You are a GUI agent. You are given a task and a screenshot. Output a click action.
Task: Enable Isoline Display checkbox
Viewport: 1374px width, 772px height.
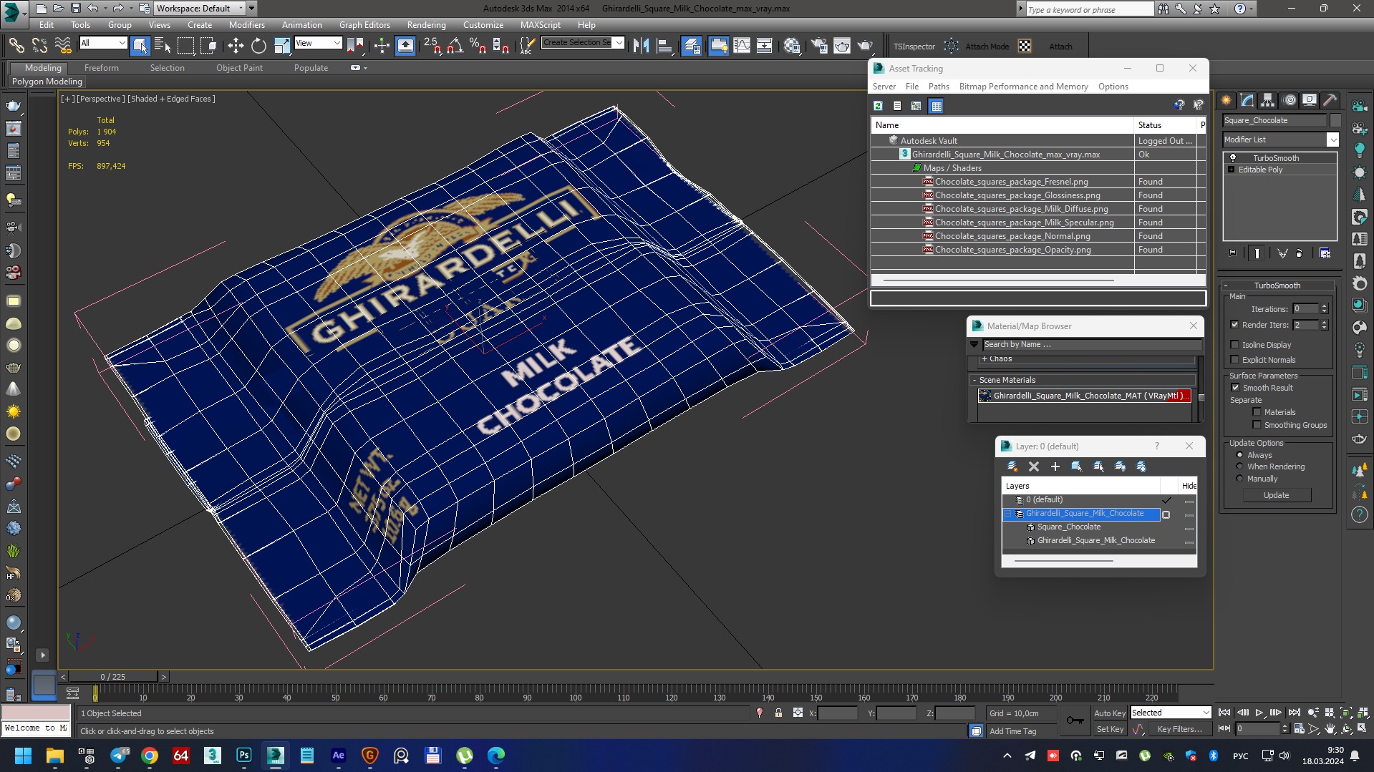tap(1234, 345)
